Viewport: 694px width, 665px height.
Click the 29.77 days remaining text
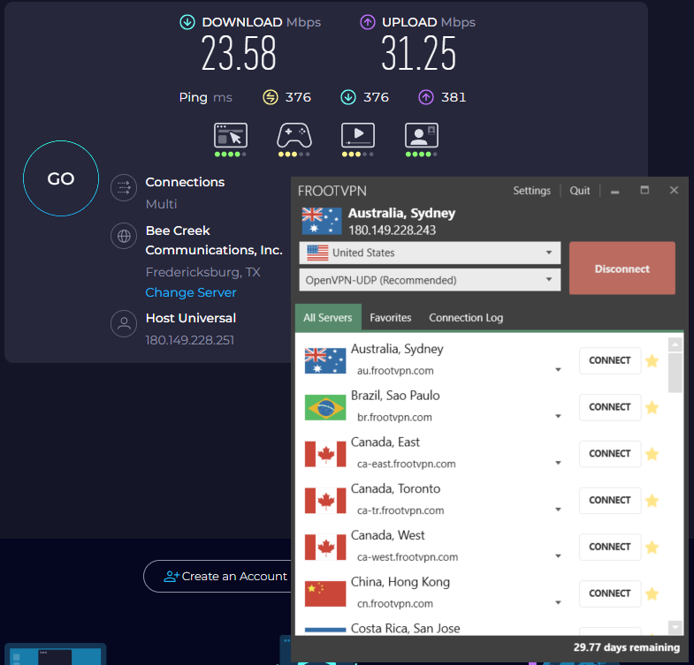[x=626, y=647]
